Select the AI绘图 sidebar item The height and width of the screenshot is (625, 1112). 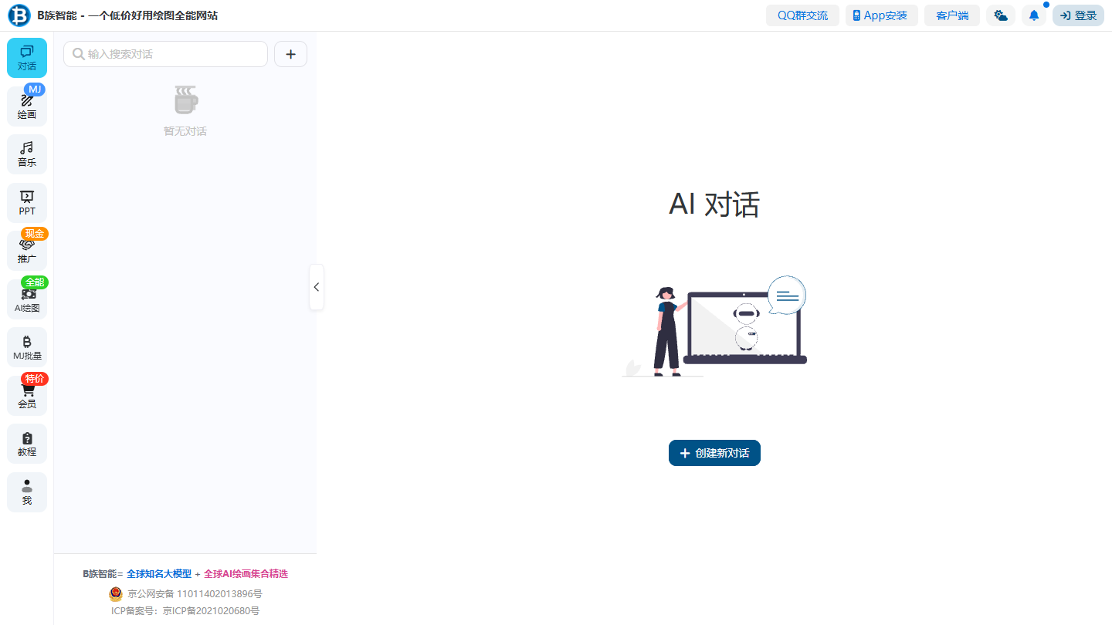(27, 299)
